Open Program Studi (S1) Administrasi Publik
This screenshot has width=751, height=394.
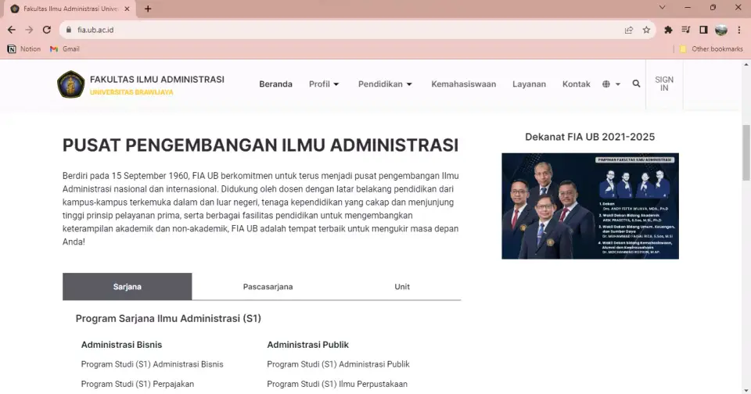click(338, 364)
